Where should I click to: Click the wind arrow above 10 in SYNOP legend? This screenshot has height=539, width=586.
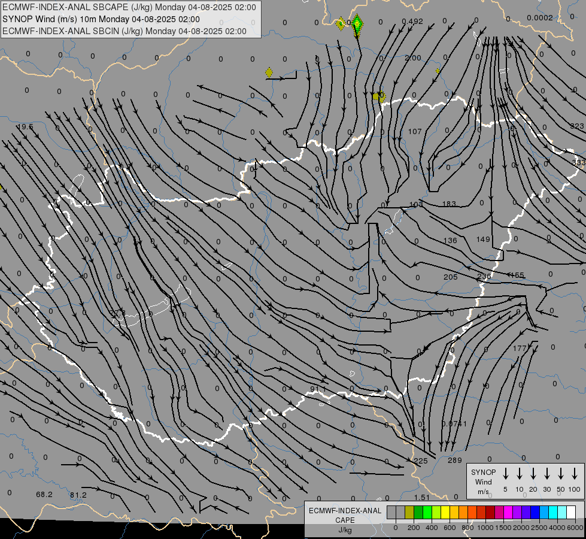pos(519,474)
